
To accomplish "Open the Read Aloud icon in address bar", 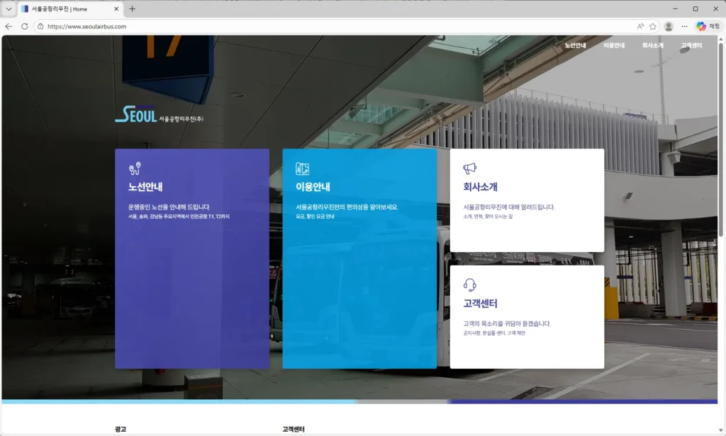I will pyautogui.click(x=640, y=26).
